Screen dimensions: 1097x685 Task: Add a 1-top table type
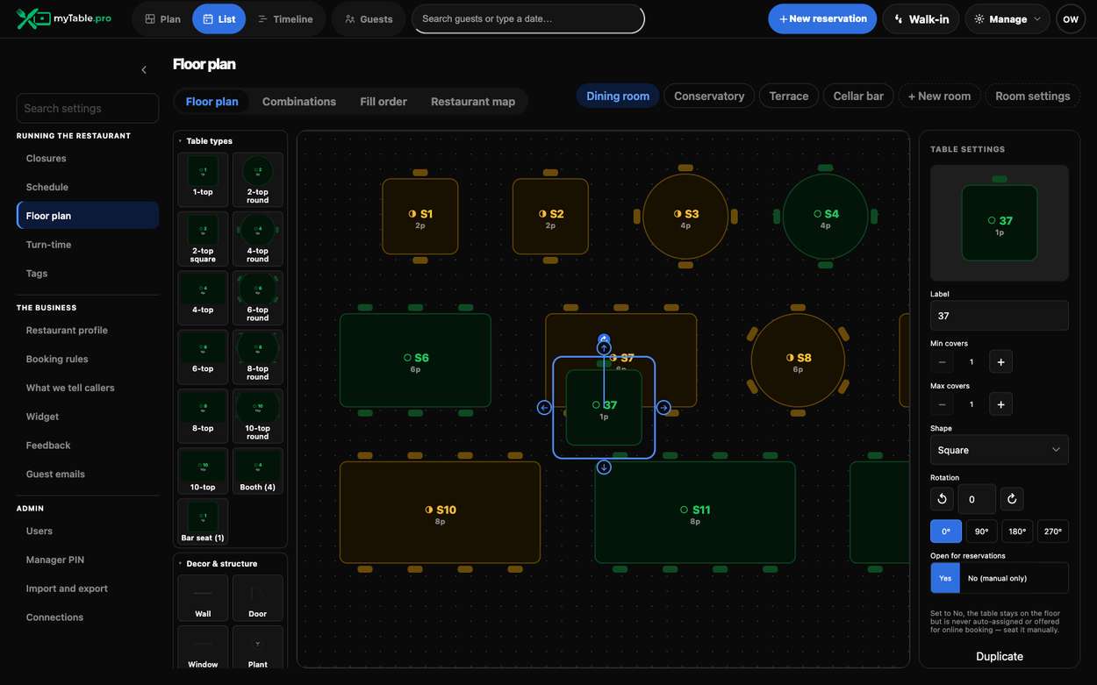click(x=203, y=180)
